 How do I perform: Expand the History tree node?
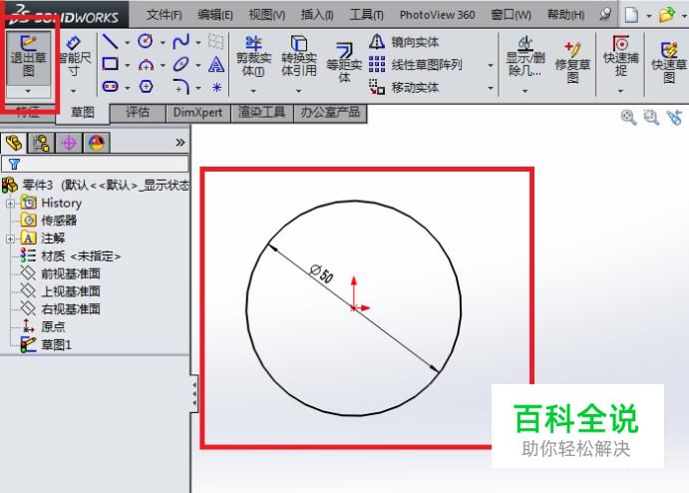10,204
